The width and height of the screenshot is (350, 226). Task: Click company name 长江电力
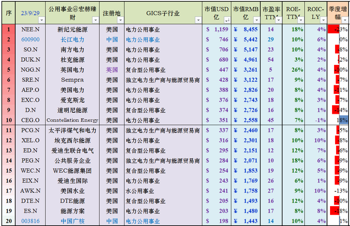click(72, 39)
